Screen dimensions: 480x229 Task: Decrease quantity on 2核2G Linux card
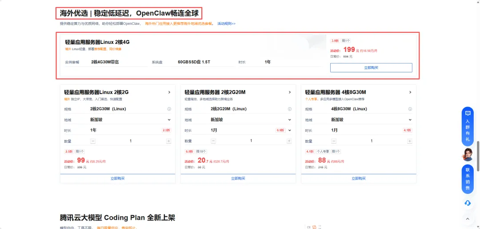pos(93,141)
